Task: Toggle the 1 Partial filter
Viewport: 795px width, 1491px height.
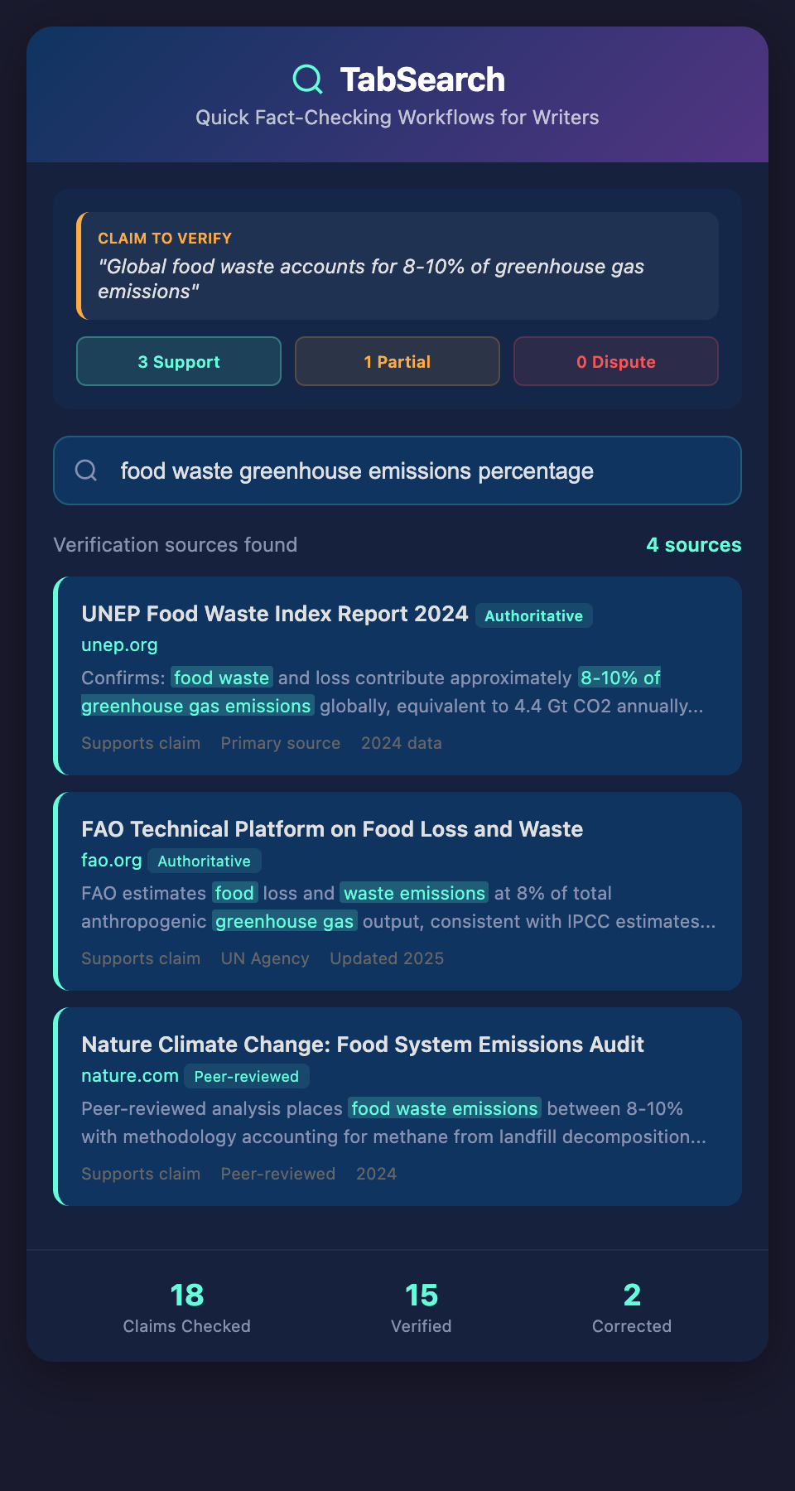Action: pyautogui.click(x=397, y=361)
